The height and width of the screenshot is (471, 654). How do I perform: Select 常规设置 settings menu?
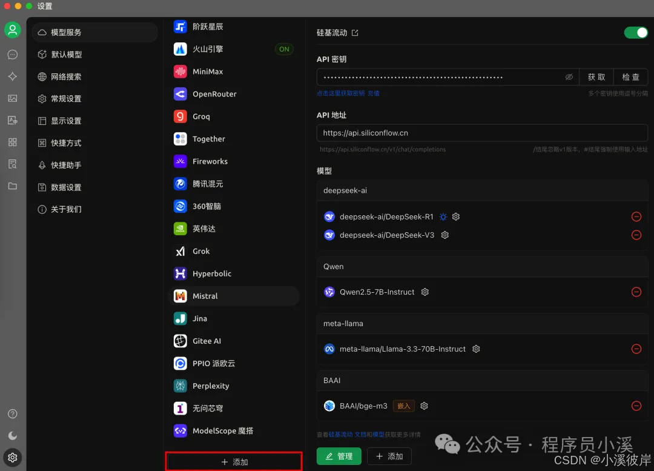[x=94, y=99]
